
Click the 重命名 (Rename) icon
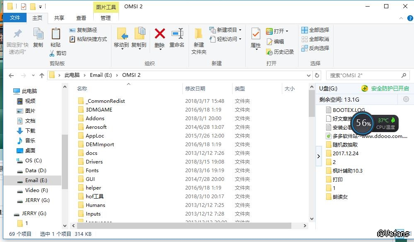coord(177,34)
